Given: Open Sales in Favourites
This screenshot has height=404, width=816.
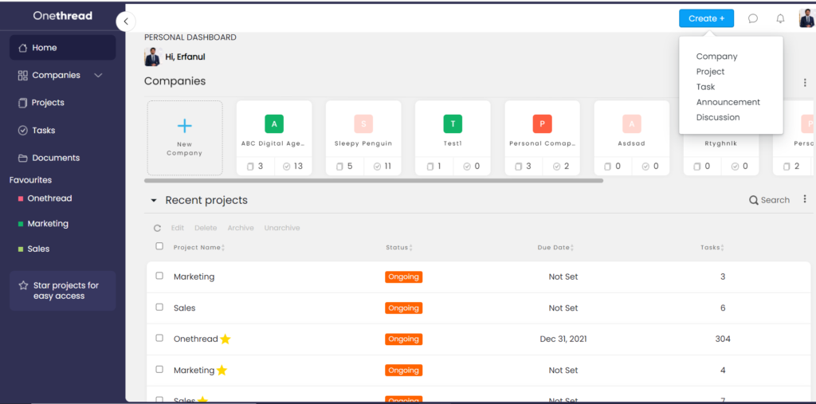Looking at the screenshot, I should (38, 249).
